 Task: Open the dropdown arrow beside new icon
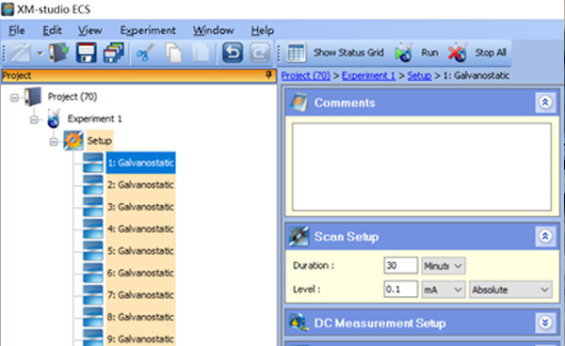(40, 54)
